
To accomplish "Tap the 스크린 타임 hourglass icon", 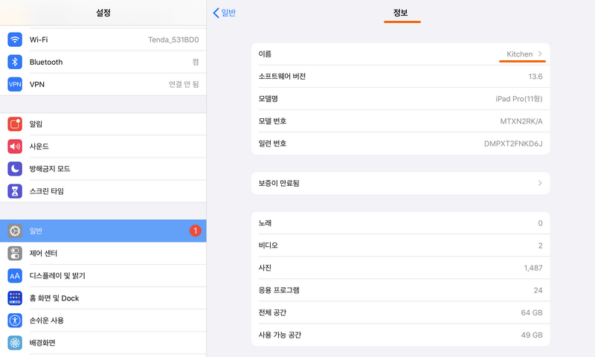I will (x=15, y=191).
